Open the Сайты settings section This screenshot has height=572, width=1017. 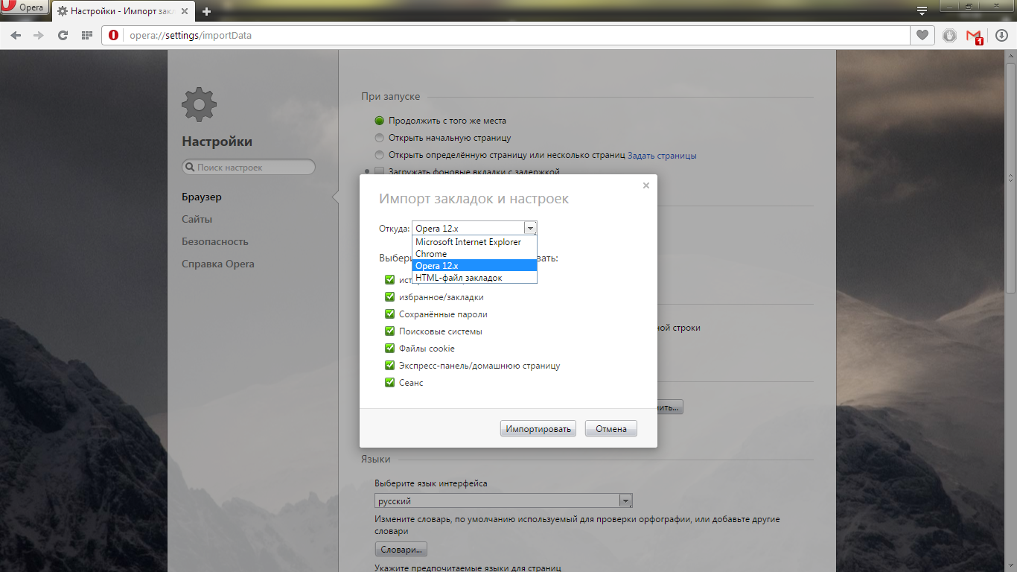coord(197,220)
